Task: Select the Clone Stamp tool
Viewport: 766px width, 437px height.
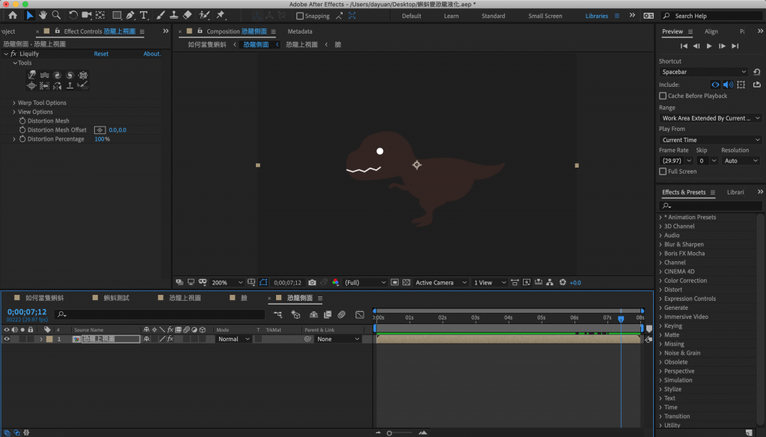Action: [173, 15]
